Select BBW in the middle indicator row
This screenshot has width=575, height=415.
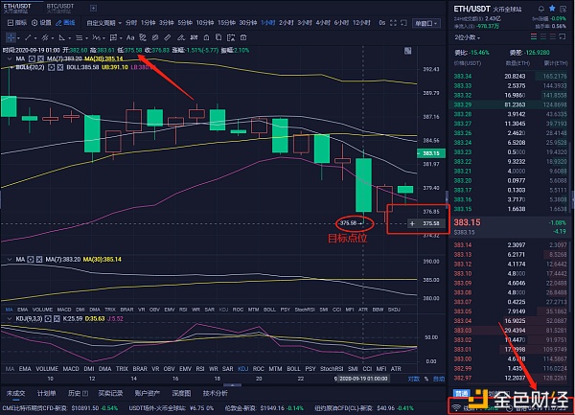[x=378, y=310]
